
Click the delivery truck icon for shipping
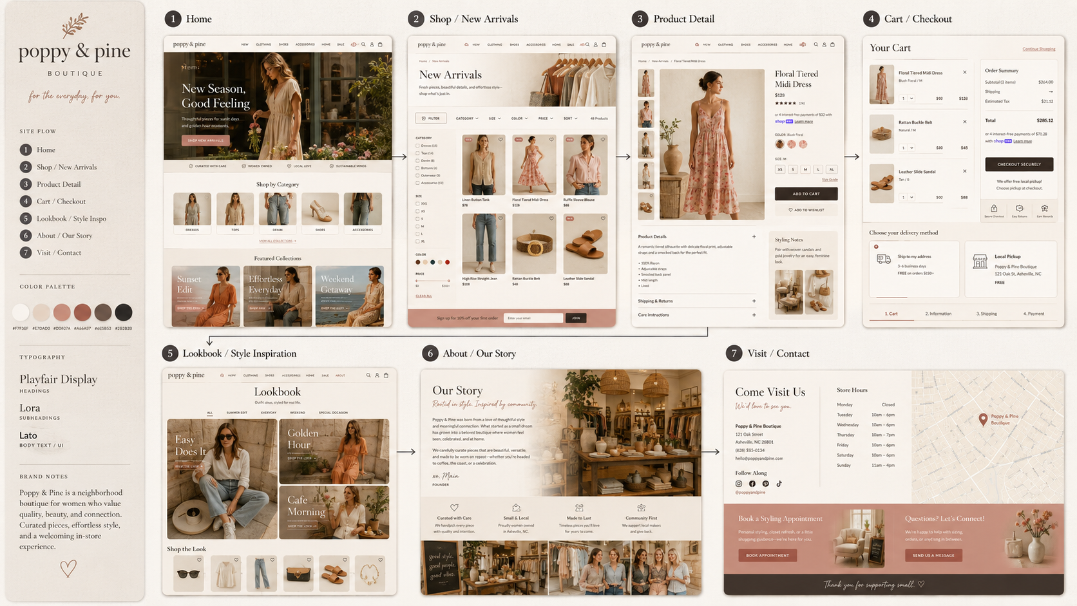point(884,259)
